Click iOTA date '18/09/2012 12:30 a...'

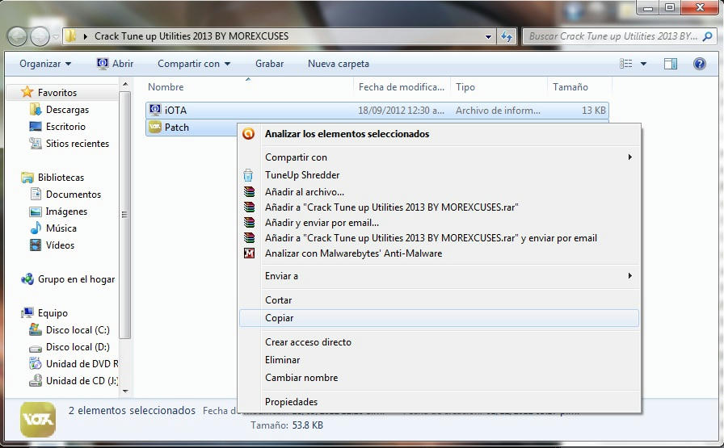tap(401, 111)
